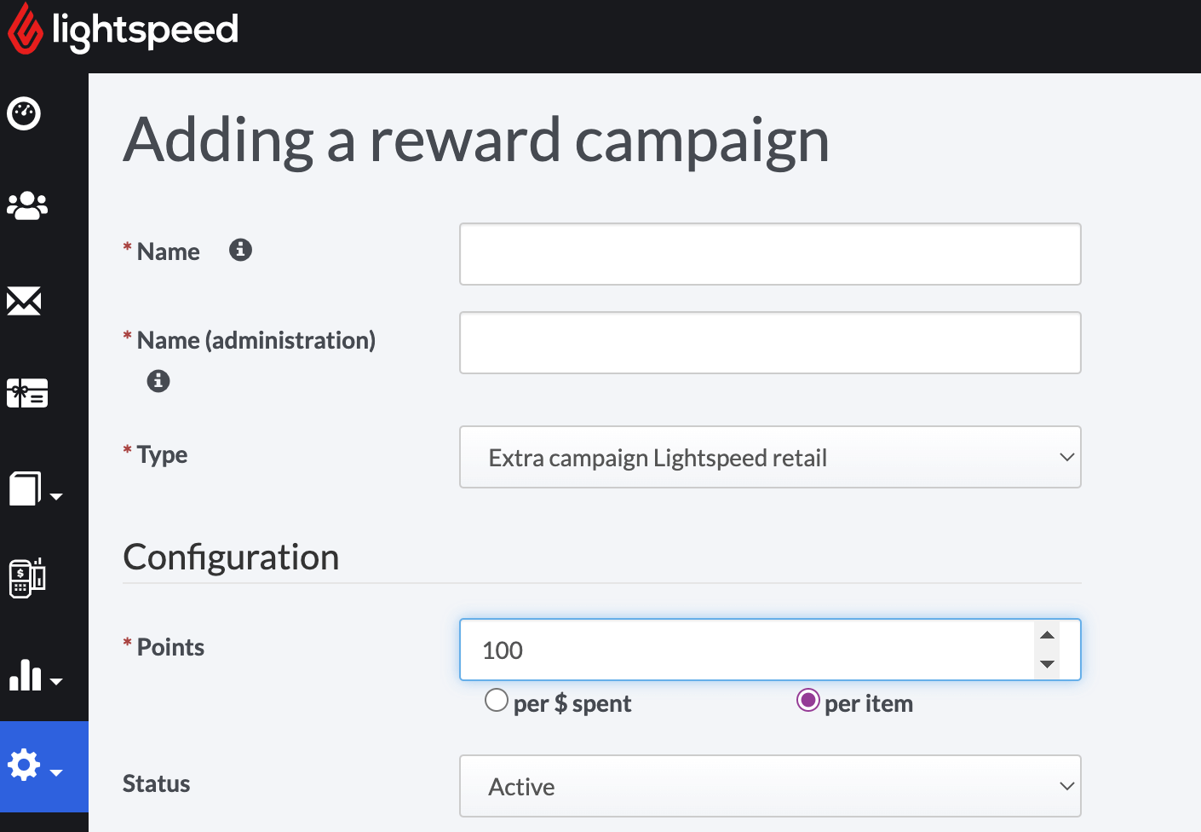Click the rewards gift icon
This screenshot has width=1201, height=832.
(26, 392)
